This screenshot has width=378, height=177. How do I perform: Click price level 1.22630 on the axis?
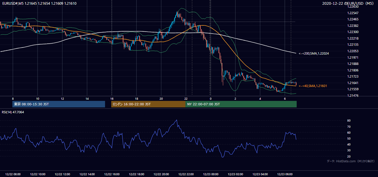(x=353, y=6)
